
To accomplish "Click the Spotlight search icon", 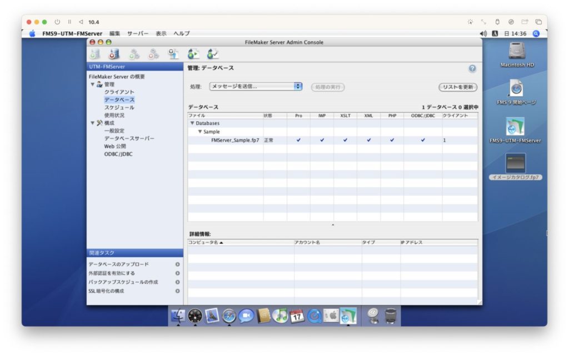I will coord(536,33).
